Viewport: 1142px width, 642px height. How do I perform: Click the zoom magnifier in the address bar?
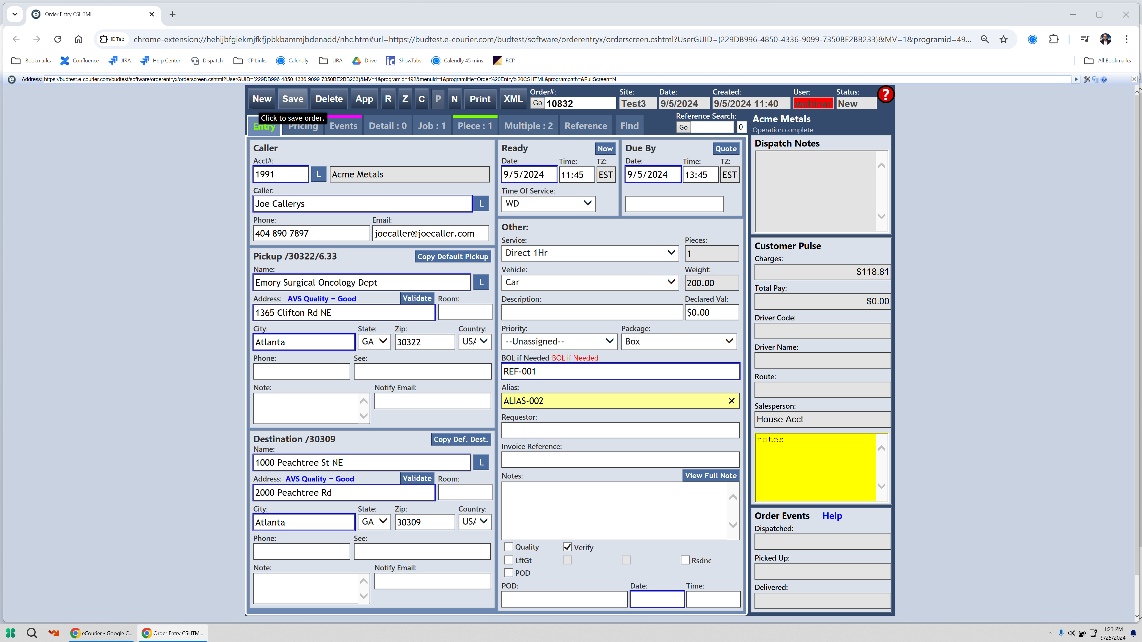pyautogui.click(x=985, y=39)
